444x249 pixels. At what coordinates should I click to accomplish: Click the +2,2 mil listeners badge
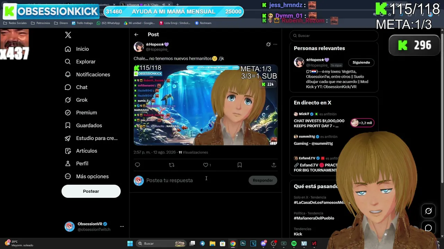(x=362, y=123)
